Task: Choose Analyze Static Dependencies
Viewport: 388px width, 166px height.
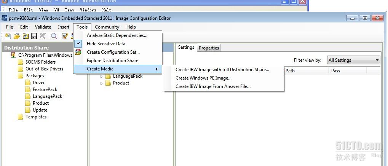Action: (x=117, y=35)
